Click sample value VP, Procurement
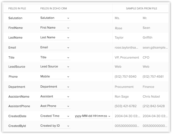The height and width of the screenshot is (134, 172). tap(127, 58)
